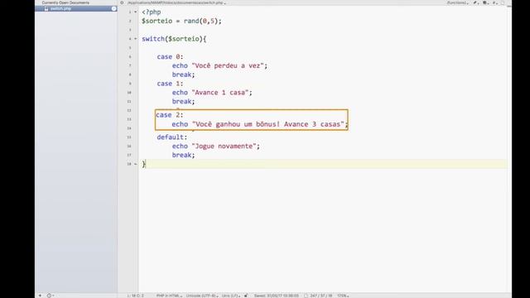Open the Unicode (UTF-8) encoding menu
Viewport: 530px width, 298px height.
(202, 296)
